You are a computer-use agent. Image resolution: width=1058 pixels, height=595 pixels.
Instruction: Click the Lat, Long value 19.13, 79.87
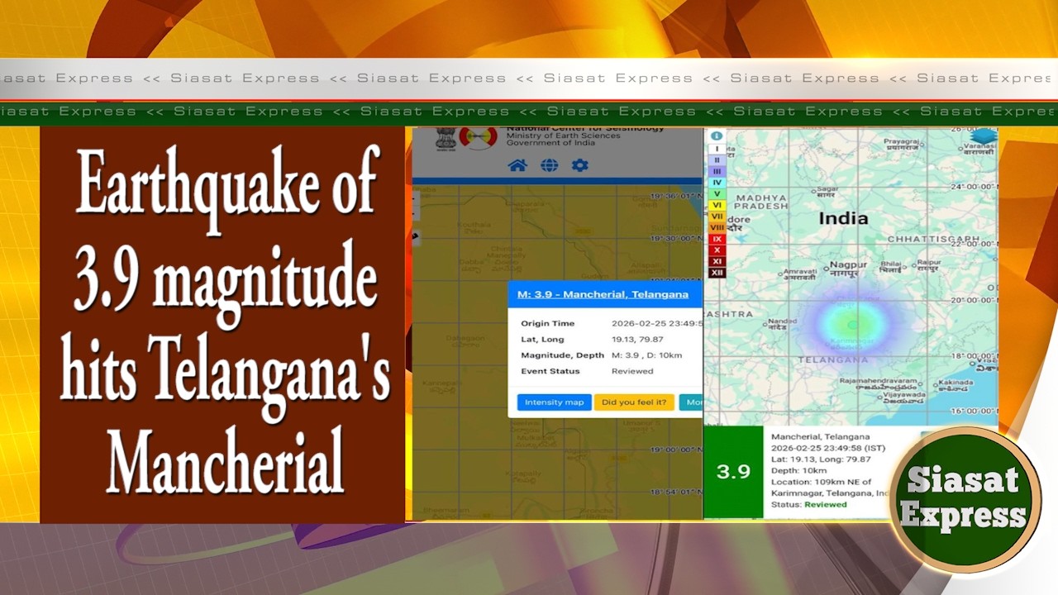(636, 339)
